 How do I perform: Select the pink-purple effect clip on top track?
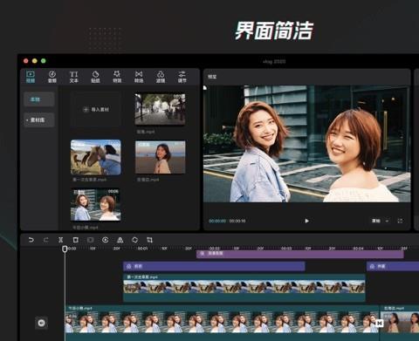tap(300, 254)
